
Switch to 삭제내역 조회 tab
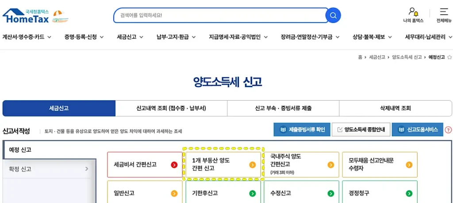(395, 109)
